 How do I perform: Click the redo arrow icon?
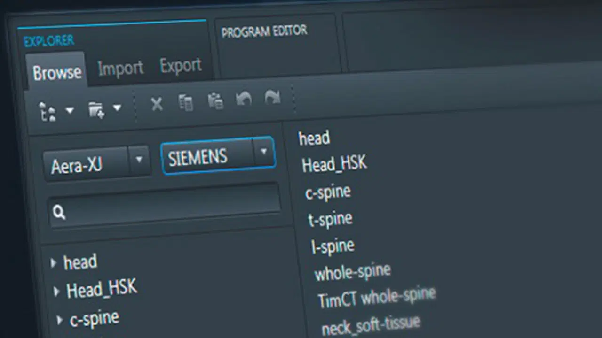point(273,98)
